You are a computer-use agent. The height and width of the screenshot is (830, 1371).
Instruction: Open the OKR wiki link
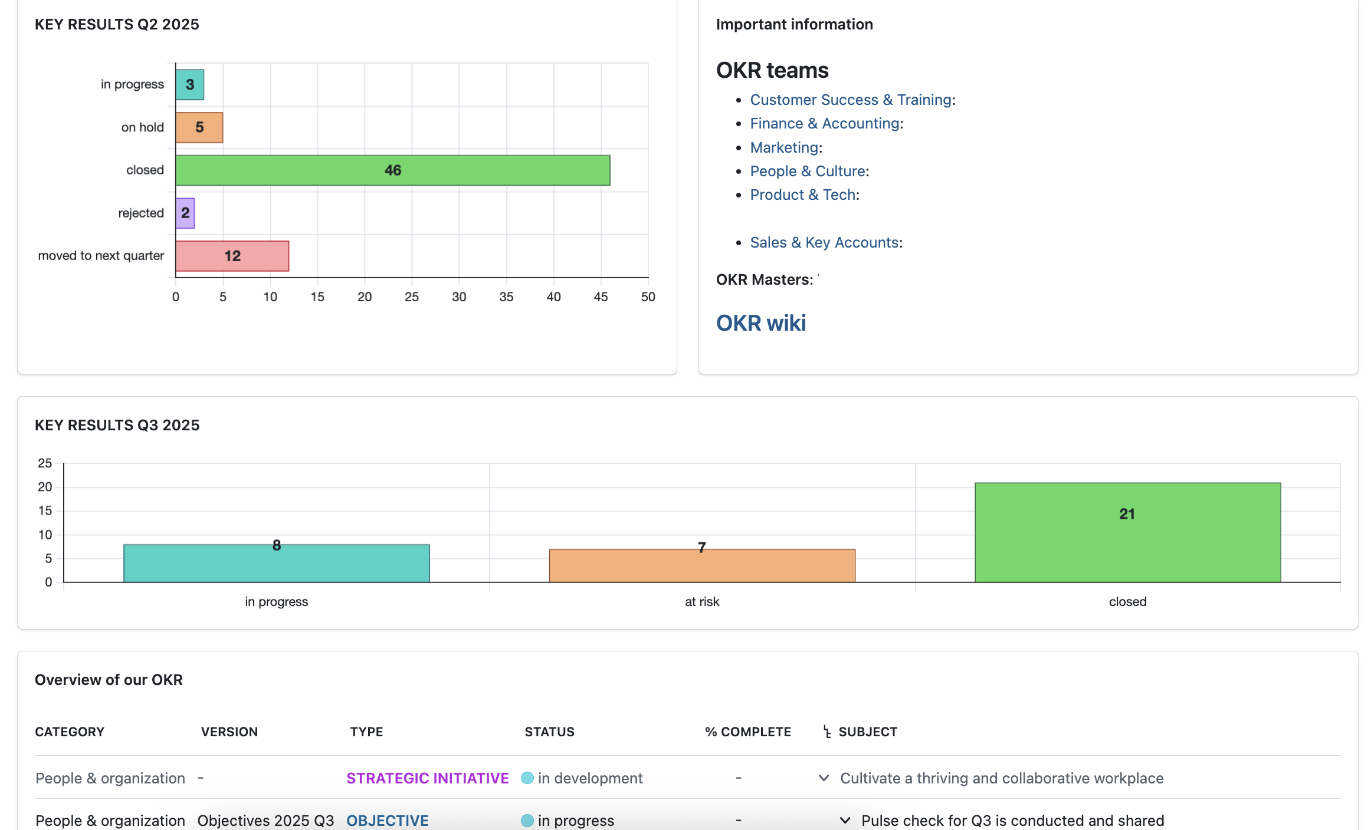click(760, 322)
